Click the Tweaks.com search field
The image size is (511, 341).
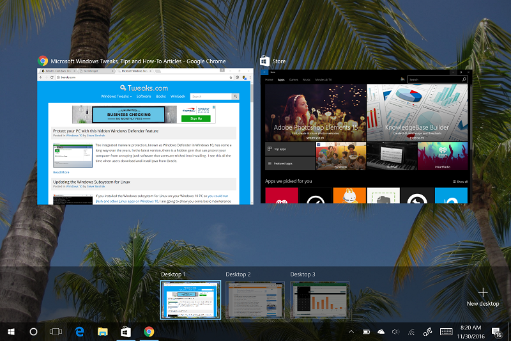[211, 97]
